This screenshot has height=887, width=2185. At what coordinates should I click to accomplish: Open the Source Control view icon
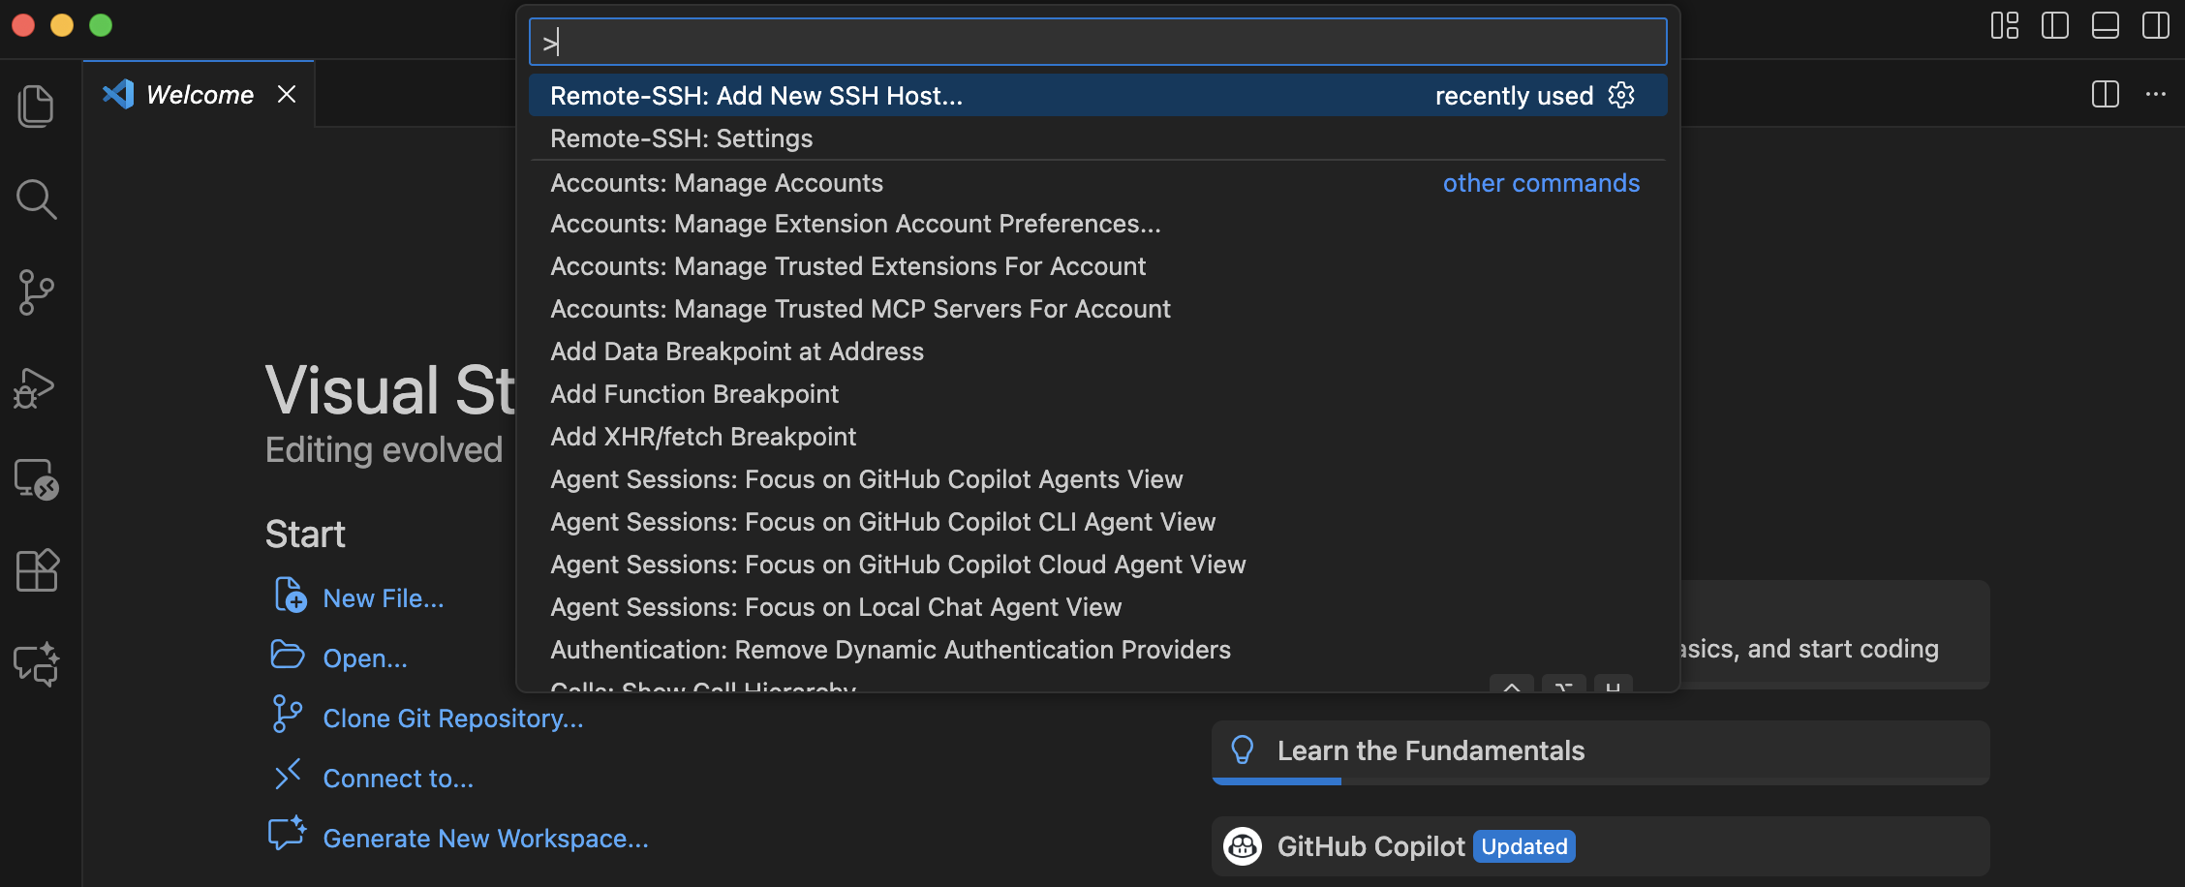pyautogui.click(x=36, y=292)
